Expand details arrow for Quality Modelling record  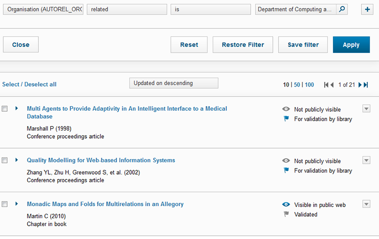point(17,160)
